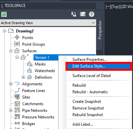Click the Feature Lines icon
133x129 pixels.
click(17, 90)
